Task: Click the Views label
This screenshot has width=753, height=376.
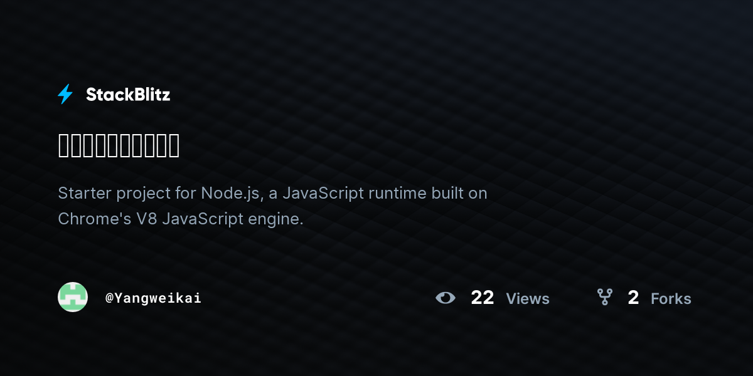Action: point(527,299)
